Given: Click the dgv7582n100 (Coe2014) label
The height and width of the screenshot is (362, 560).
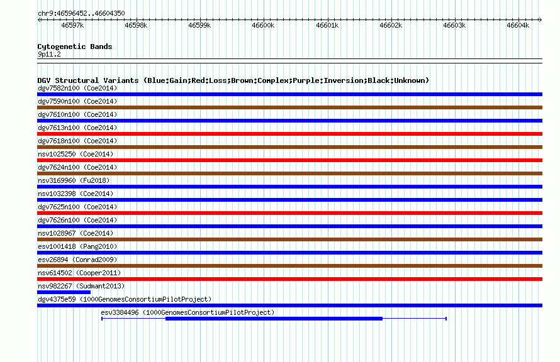Looking at the screenshot, I should pos(77,88).
